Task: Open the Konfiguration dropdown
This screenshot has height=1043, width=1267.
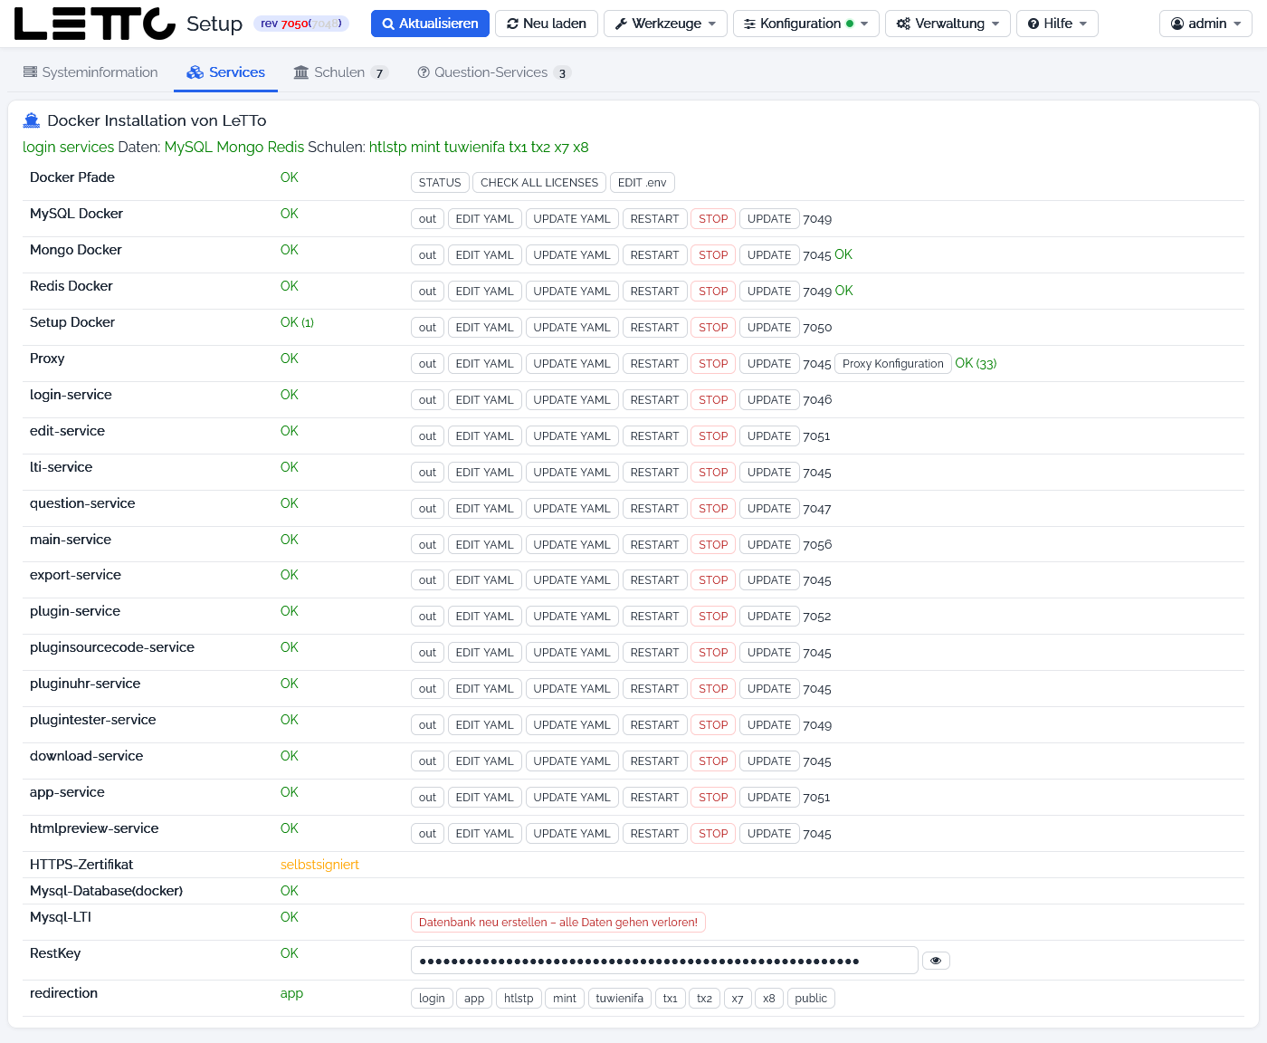Action: (805, 24)
